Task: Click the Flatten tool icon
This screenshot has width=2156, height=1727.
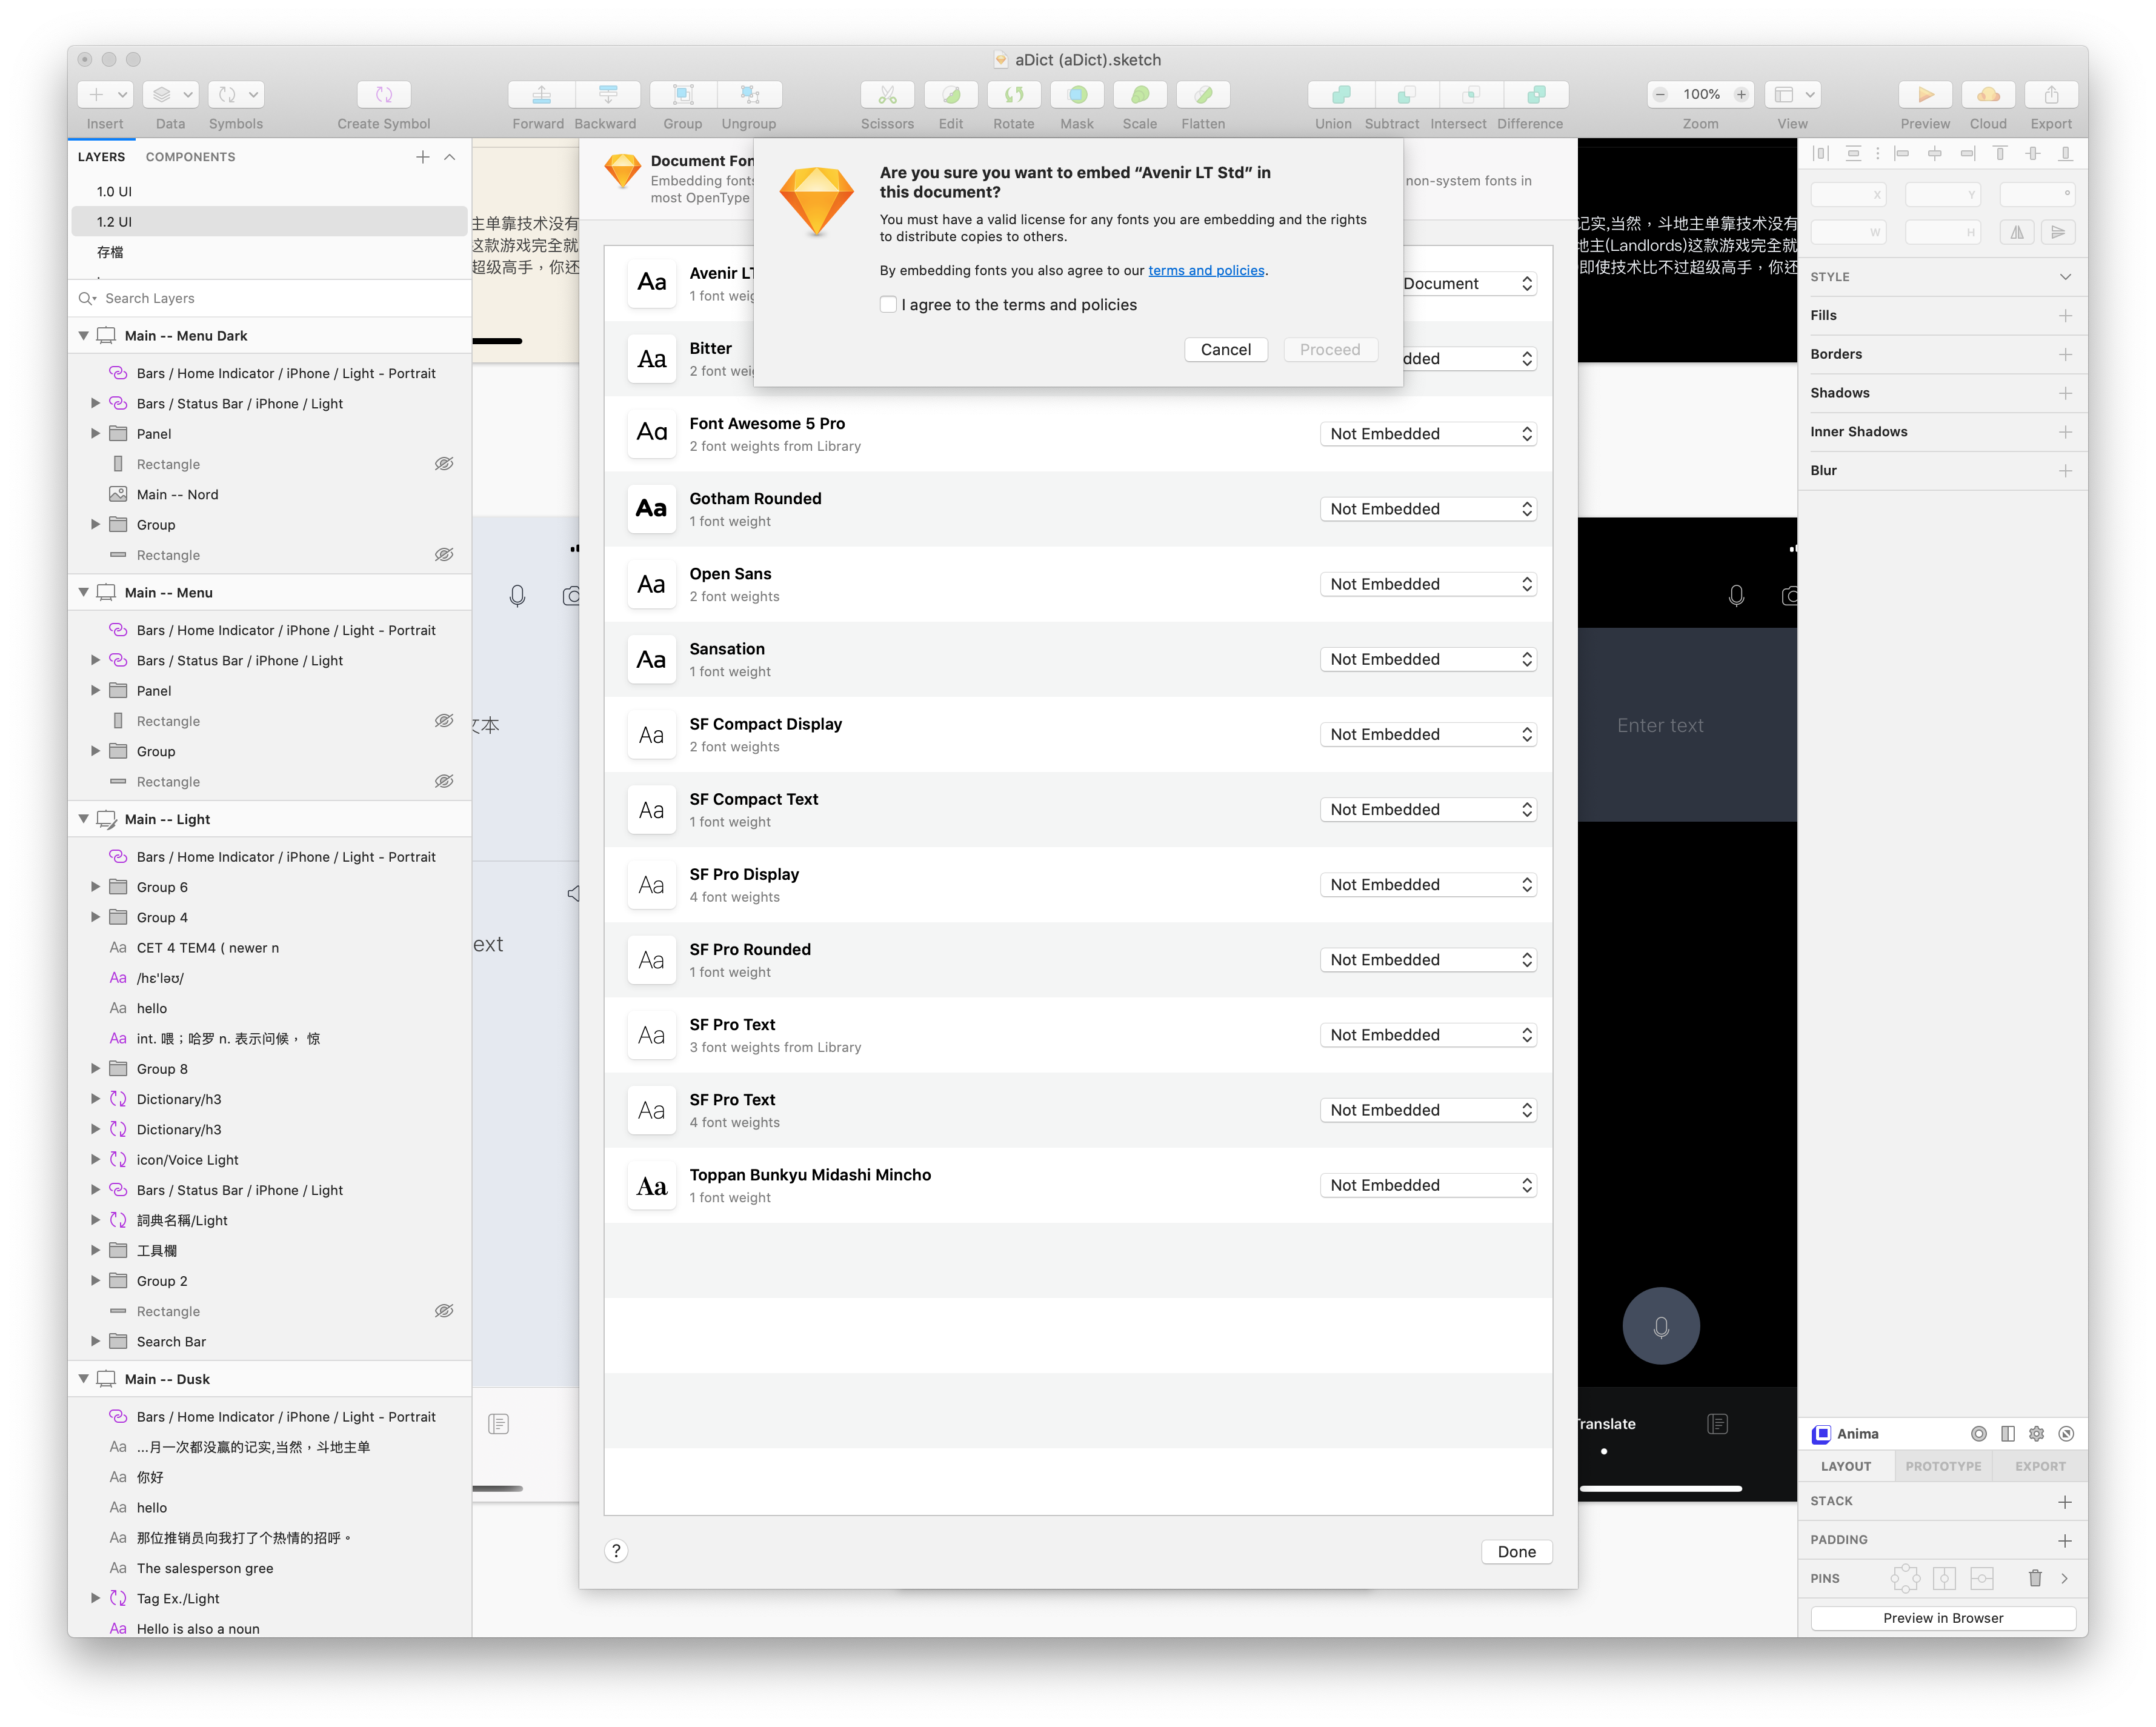Action: point(1203,95)
